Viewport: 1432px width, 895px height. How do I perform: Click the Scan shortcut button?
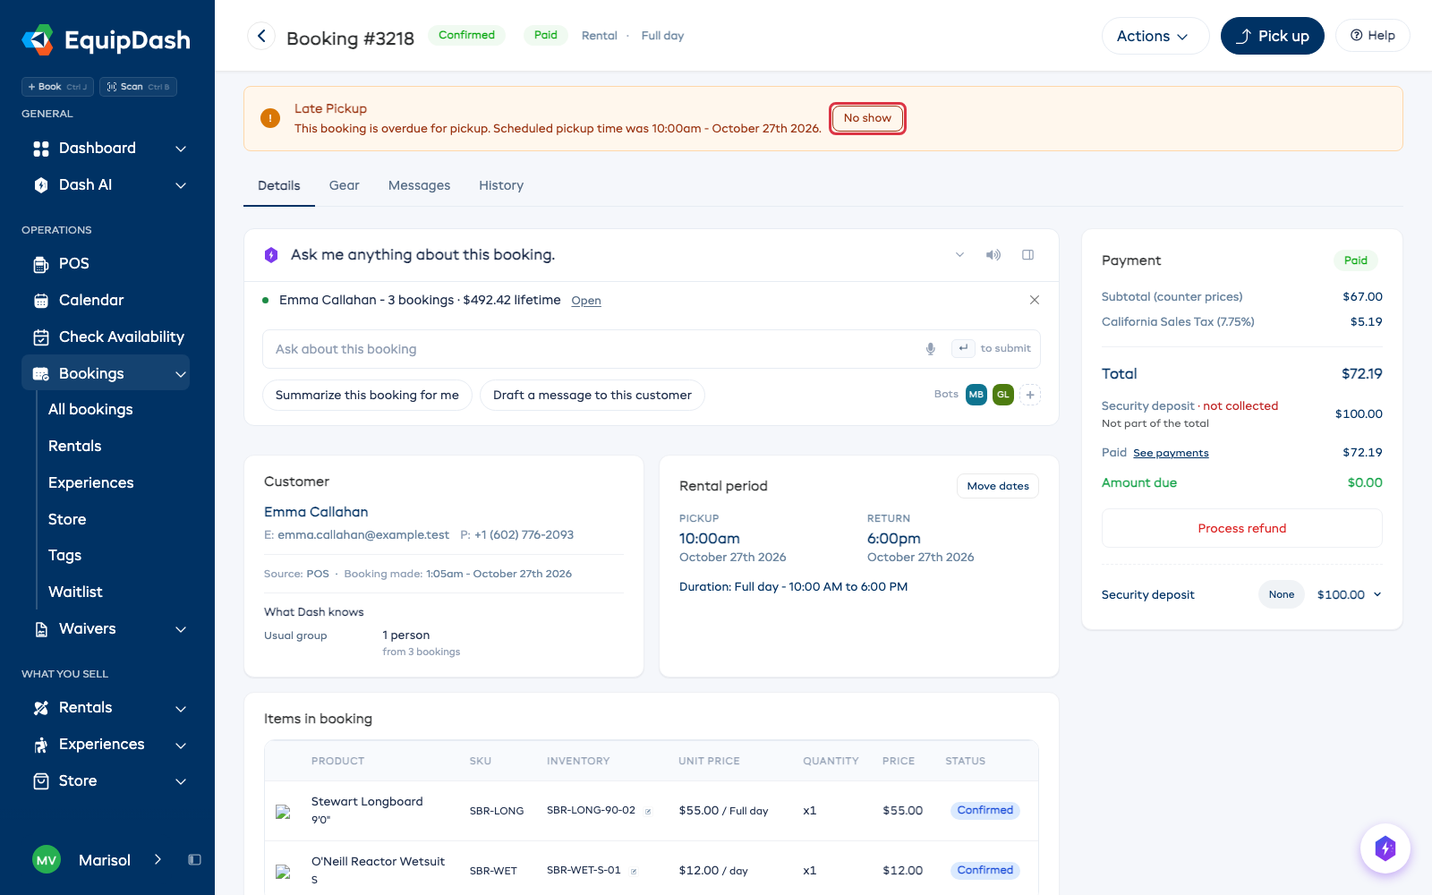point(138,87)
